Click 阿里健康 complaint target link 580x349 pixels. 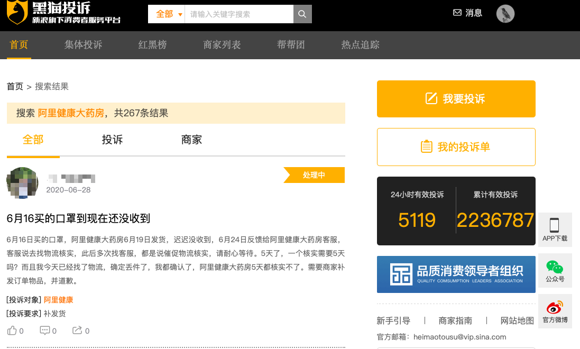tap(59, 300)
